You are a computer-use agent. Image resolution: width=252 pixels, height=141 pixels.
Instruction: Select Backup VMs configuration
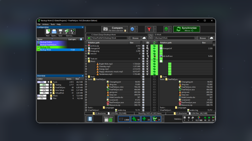click(x=60, y=47)
